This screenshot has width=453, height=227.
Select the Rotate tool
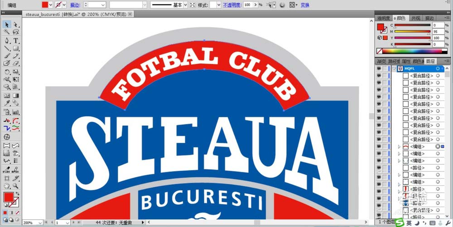tap(7, 72)
